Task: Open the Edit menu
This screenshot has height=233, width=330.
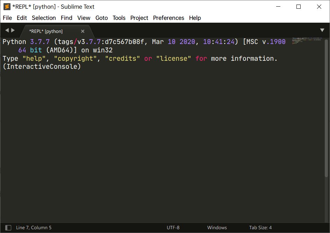Action: coord(22,18)
